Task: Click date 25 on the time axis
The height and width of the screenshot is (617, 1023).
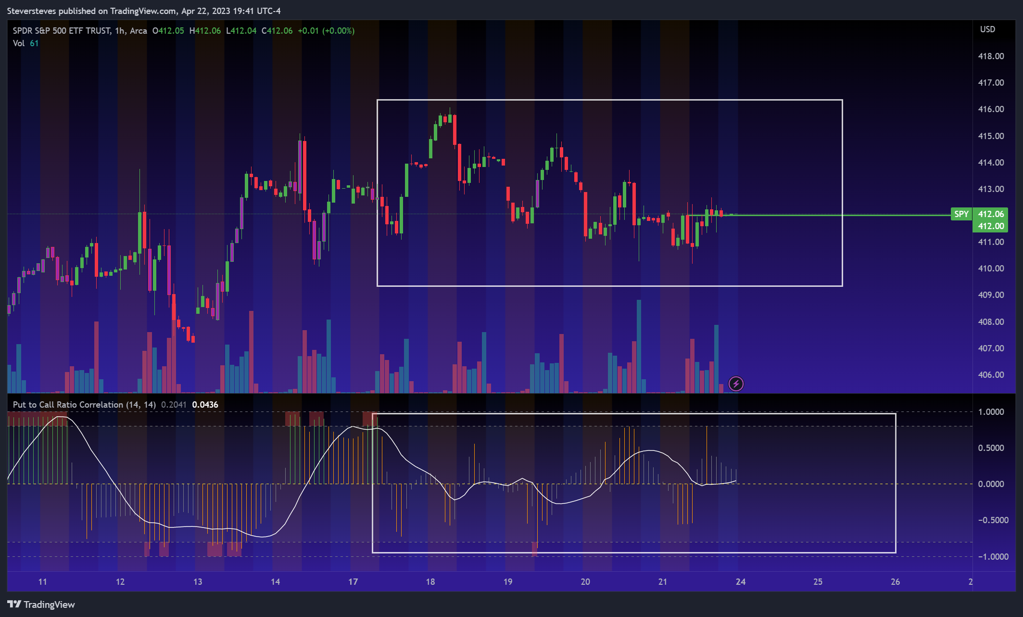Action: [x=818, y=582]
